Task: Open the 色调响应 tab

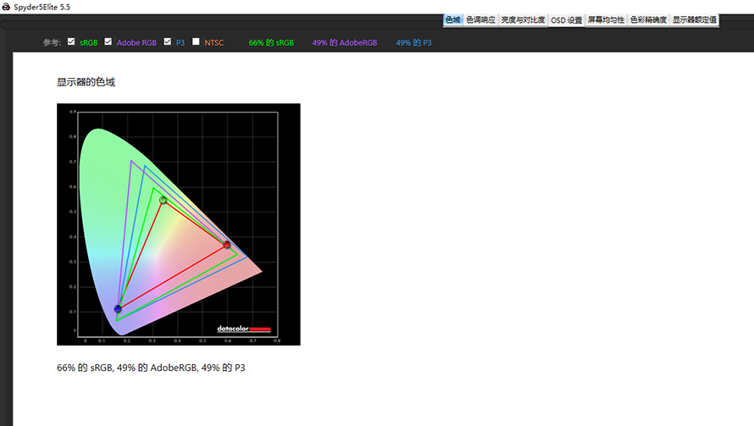Action: click(x=480, y=19)
